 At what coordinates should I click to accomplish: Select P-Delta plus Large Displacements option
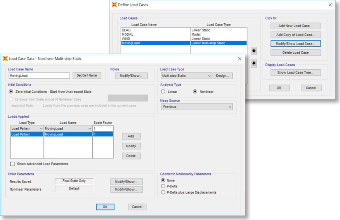click(163, 192)
